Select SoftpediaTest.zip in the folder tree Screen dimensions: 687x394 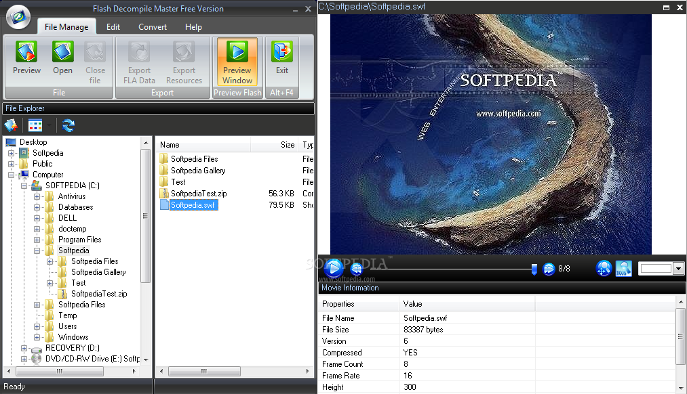tap(100, 294)
